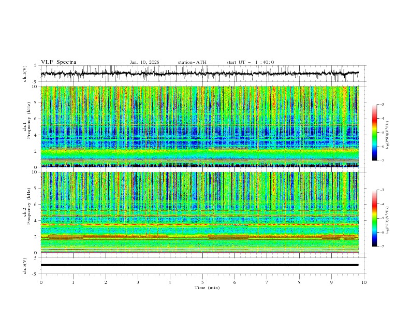Click the ch.2 spectrogram's lower colorbar

pyautogui.click(x=374, y=218)
